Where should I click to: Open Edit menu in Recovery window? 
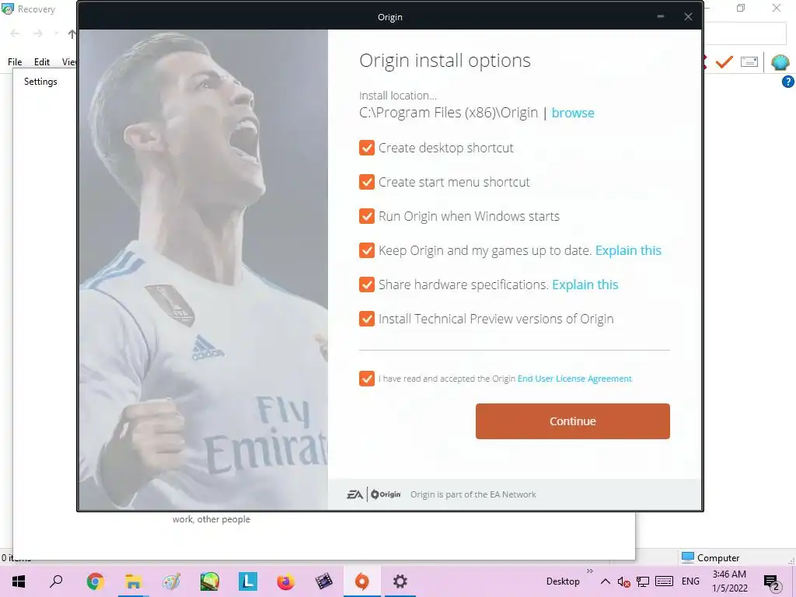click(x=42, y=62)
